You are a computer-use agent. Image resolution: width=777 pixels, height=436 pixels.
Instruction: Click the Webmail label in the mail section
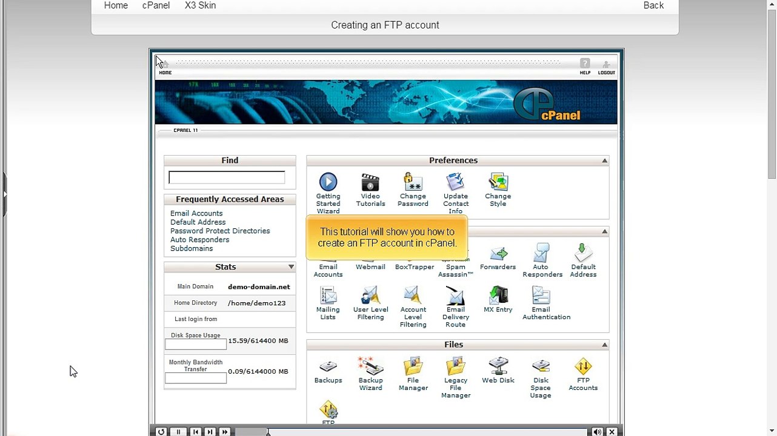[x=370, y=267]
